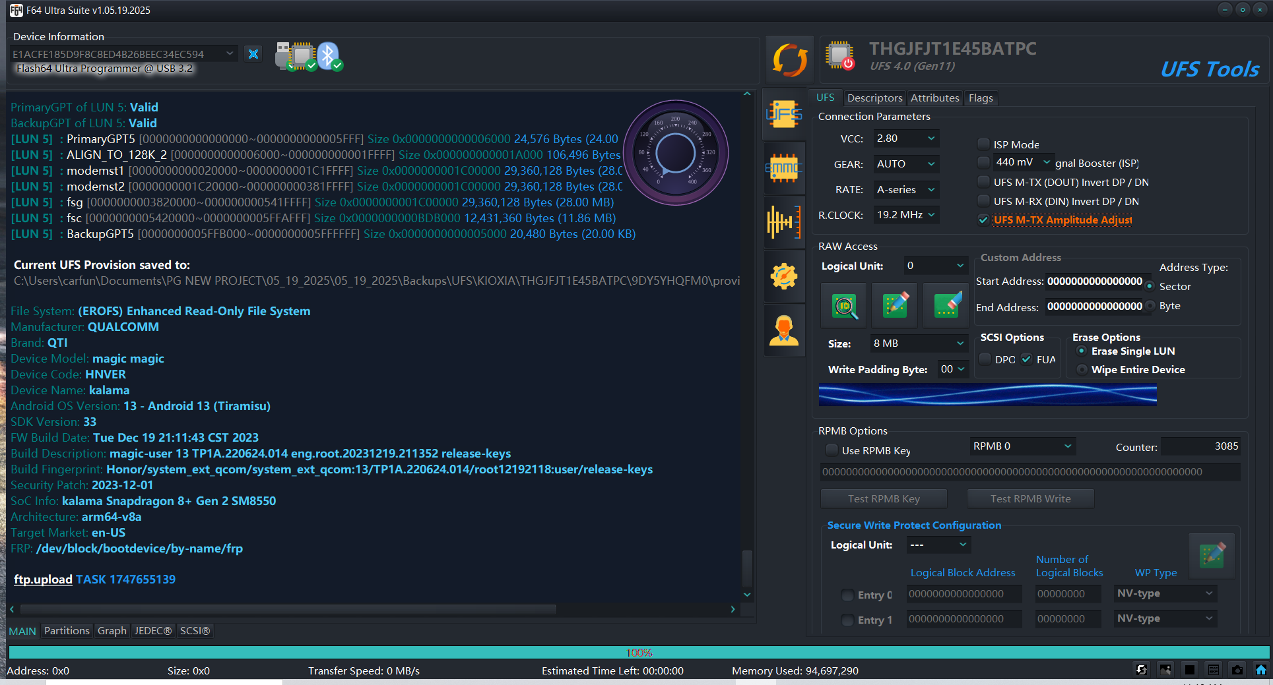Switch to the Descriptors tab
The width and height of the screenshot is (1273, 685).
874,98
